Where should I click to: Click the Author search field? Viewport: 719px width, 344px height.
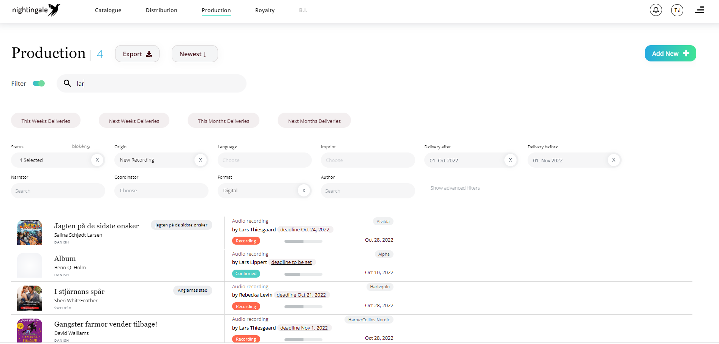point(368,190)
